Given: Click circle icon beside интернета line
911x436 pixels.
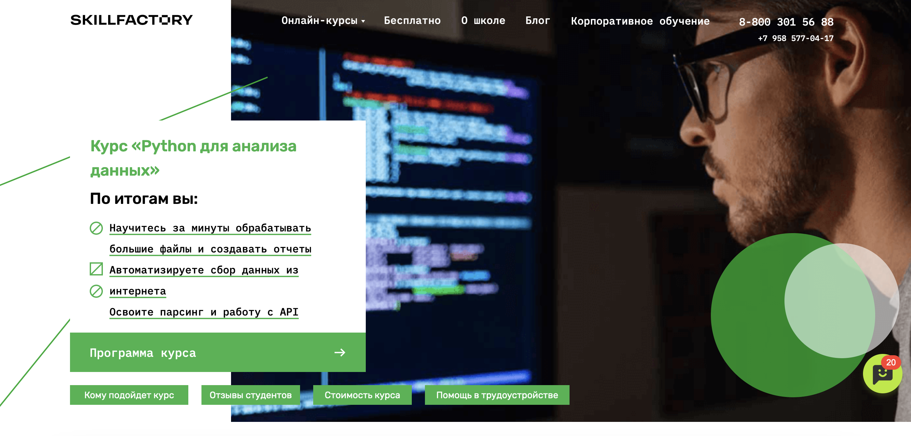Looking at the screenshot, I should tap(96, 291).
